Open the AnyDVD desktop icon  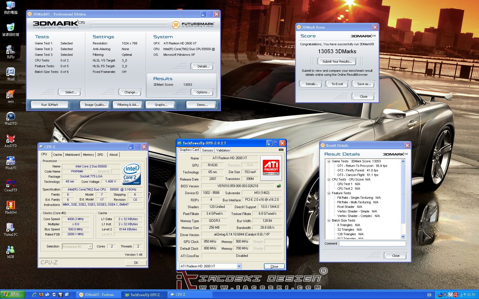[x=11, y=140]
